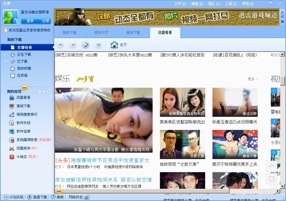Switch to the 离线下载 tab
Image resolution: width=286 pixels, height=201 pixels.
click(133, 32)
